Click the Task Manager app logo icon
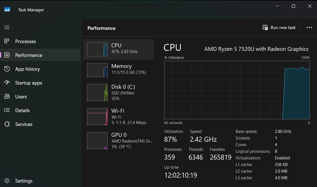 tap(7, 9)
